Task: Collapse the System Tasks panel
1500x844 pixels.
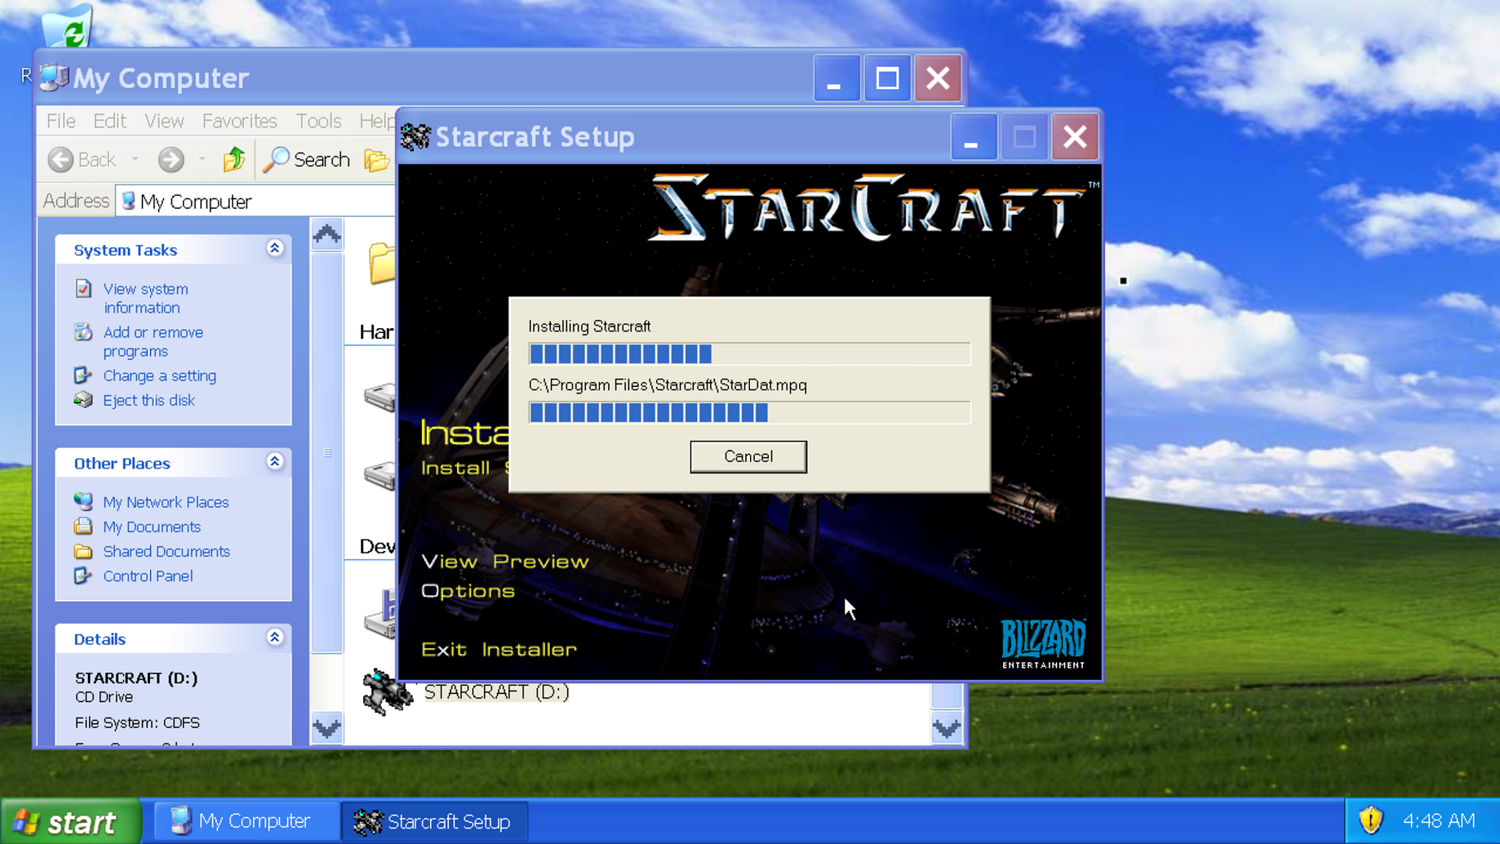Action: pyautogui.click(x=275, y=249)
